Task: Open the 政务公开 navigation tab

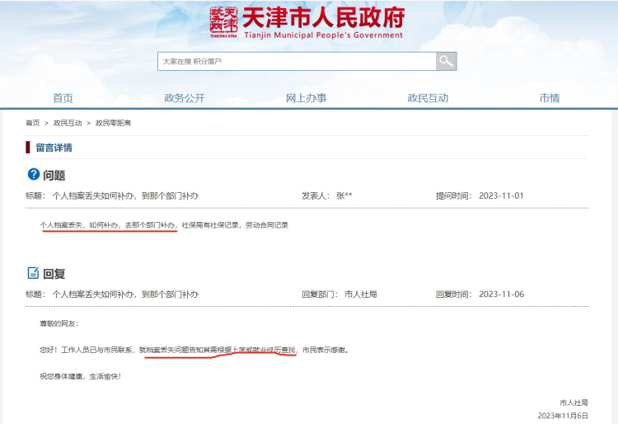Action: [185, 98]
